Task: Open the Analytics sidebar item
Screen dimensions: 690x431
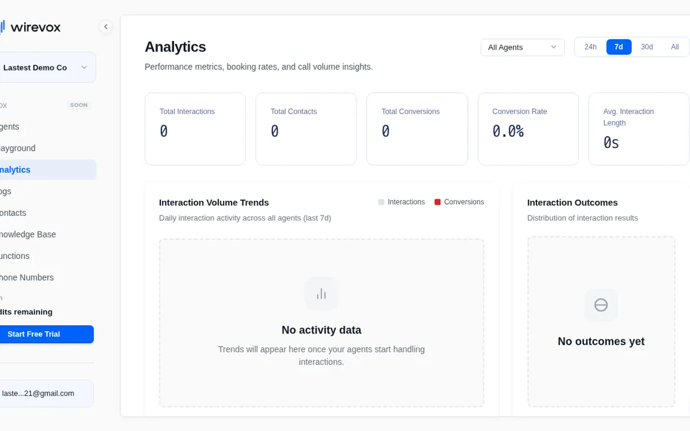Action: (47, 170)
